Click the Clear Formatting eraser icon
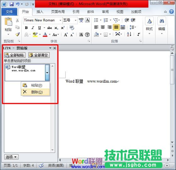This screenshot has width=176, height=170. (72, 28)
